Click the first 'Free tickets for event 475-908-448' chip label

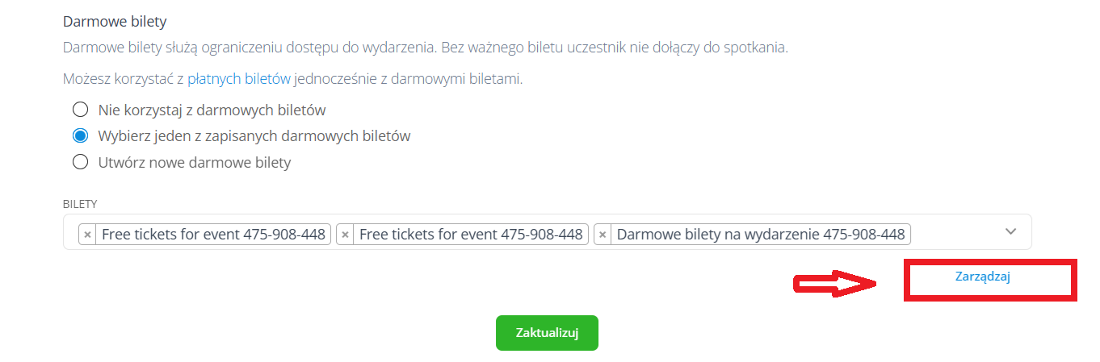214,235
